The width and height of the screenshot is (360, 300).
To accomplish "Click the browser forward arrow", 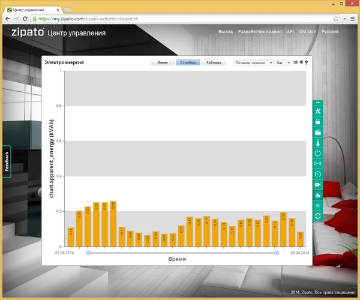I will pos(16,19).
